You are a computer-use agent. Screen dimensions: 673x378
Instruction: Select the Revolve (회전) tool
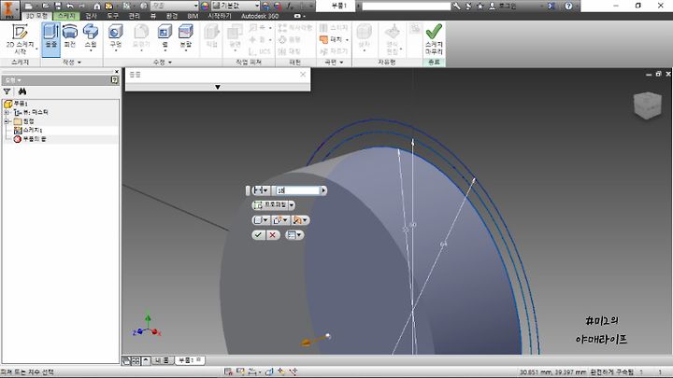[69, 36]
